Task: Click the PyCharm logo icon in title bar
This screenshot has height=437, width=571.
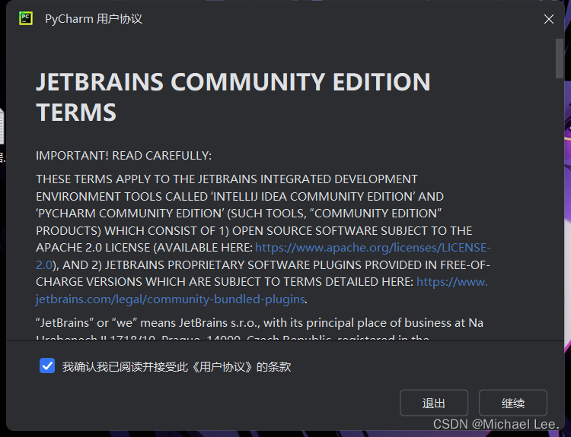Action: pos(26,18)
